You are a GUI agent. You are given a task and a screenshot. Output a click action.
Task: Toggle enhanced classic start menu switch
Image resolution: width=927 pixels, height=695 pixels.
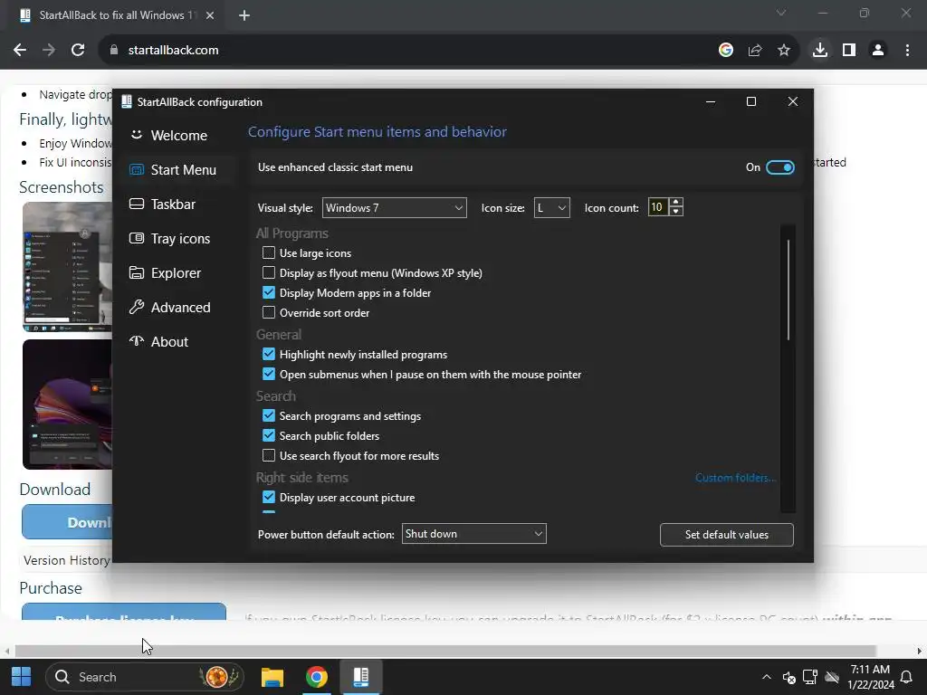(x=779, y=167)
